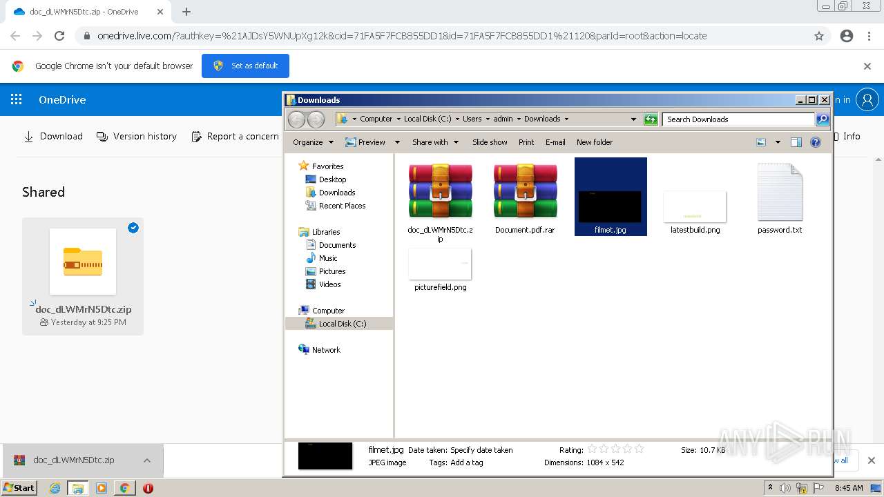884x497 pixels.
Task: Select Desktop under Favorites
Action: [326, 179]
